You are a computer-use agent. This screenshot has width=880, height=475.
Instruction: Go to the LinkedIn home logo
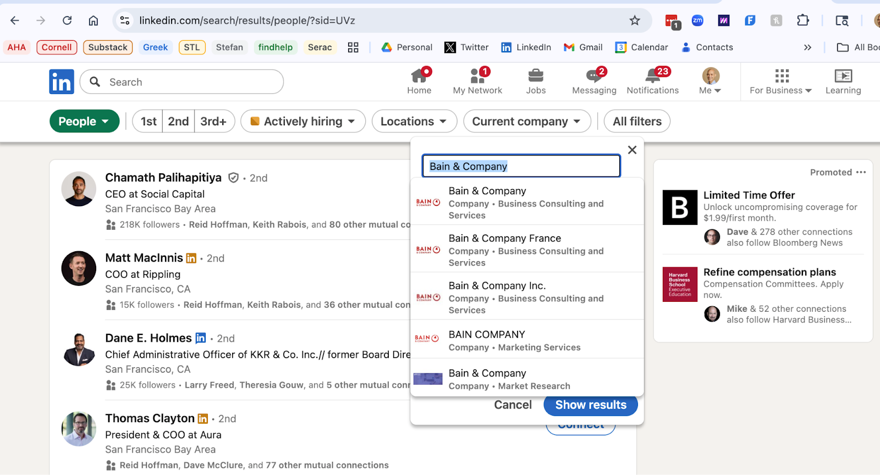[62, 82]
